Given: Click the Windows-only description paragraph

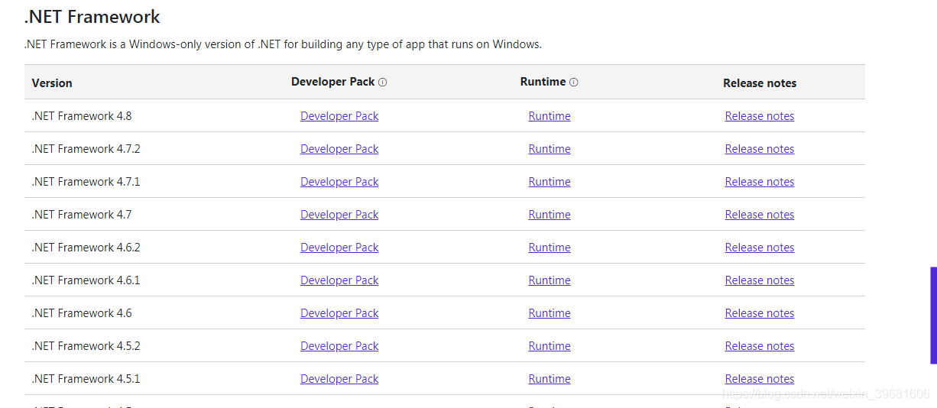Looking at the screenshot, I should tap(283, 44).
